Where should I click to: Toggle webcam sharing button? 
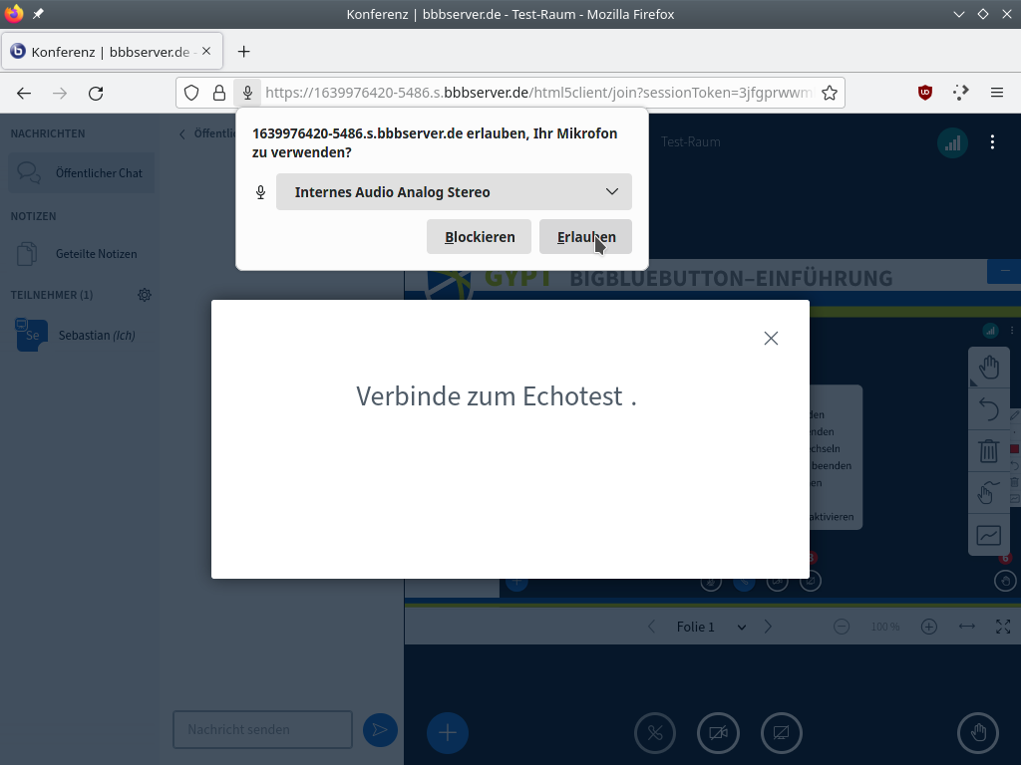pos(718,733)
